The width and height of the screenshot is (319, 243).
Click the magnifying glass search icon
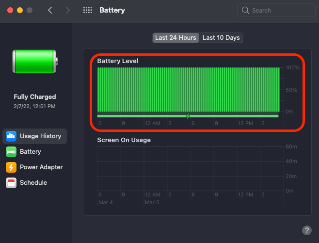point(245,10)
